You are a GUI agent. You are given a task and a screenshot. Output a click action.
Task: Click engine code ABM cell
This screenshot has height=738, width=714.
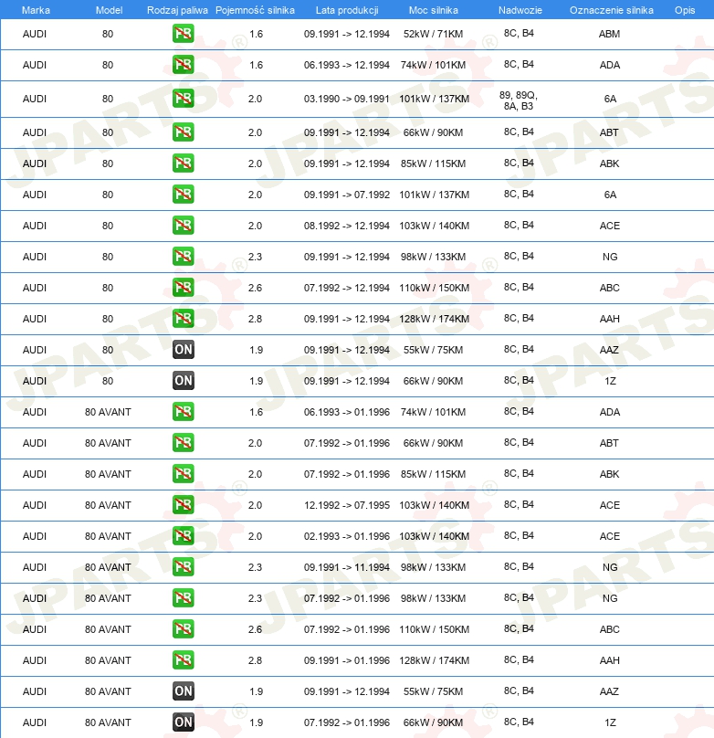point(609,34)
